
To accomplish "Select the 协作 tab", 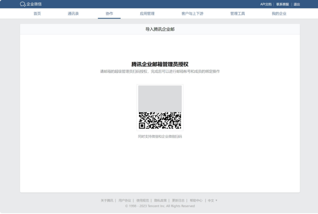I will coord(109,14).
